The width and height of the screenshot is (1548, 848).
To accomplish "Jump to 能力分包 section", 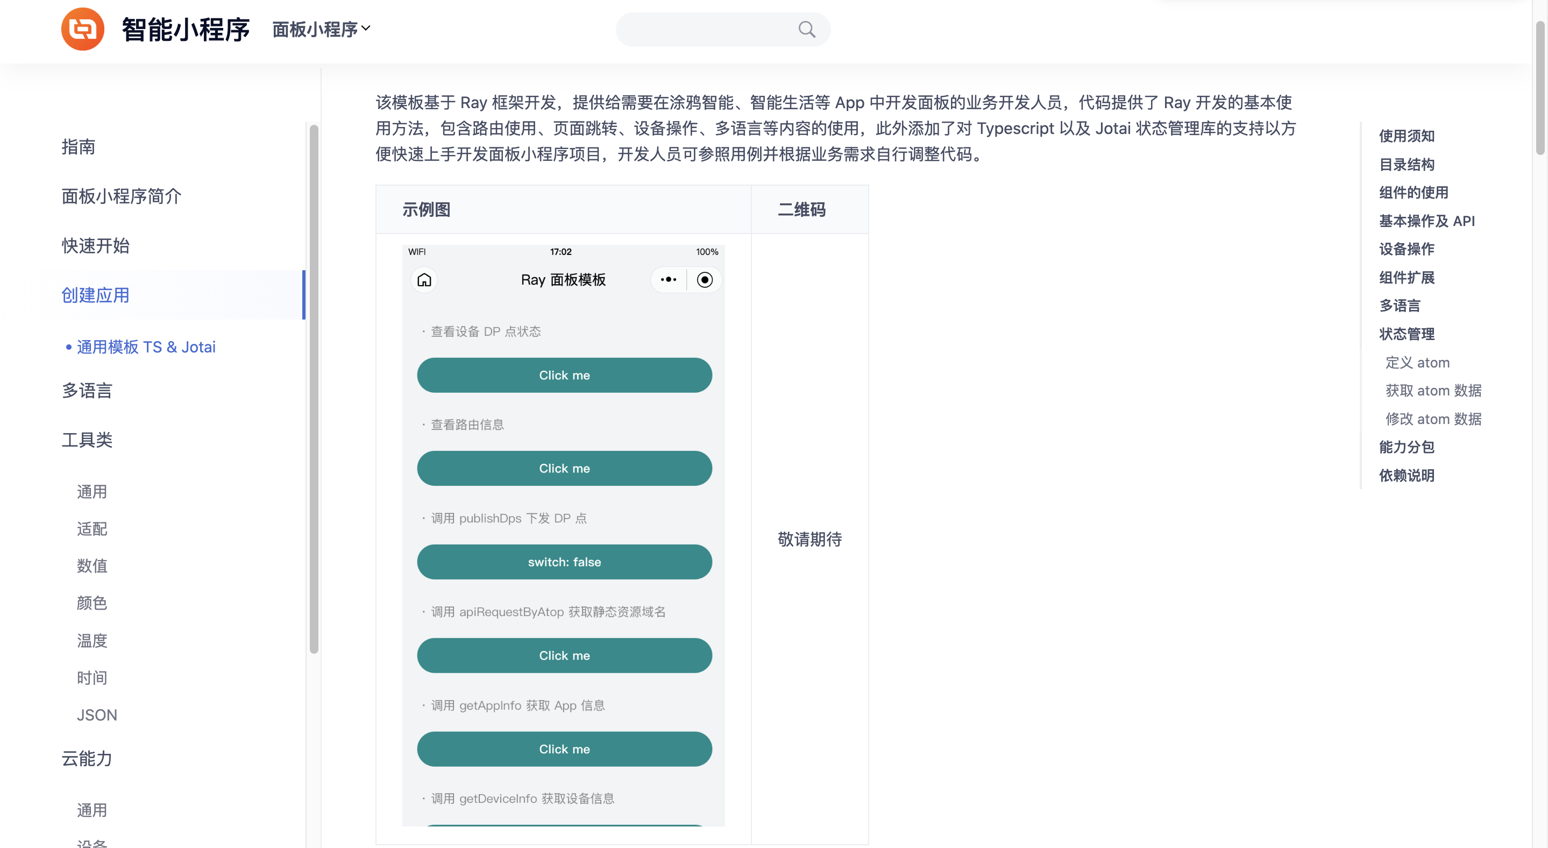I will coord(1407,447).
